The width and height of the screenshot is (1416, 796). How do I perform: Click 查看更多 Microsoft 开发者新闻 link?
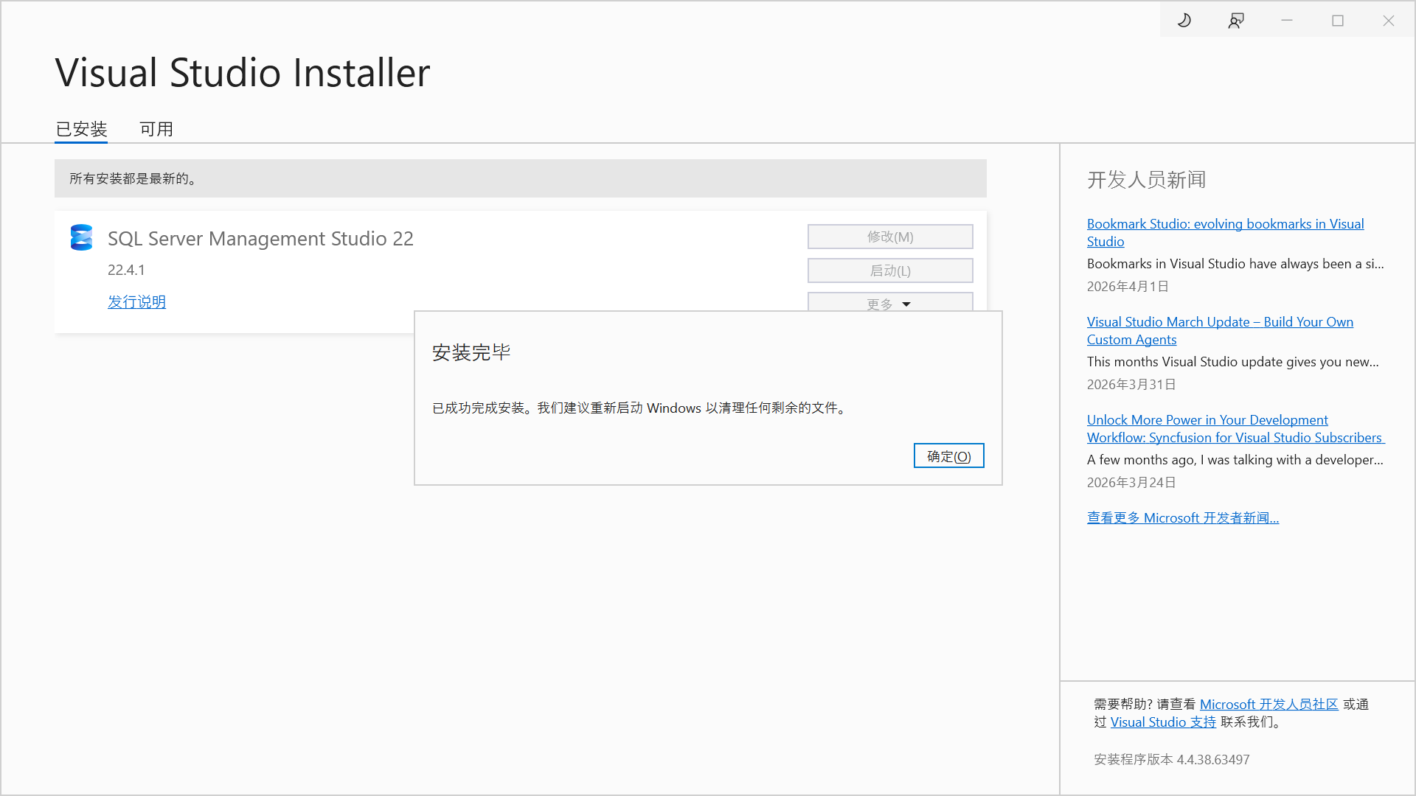(x=1182, y=518)
